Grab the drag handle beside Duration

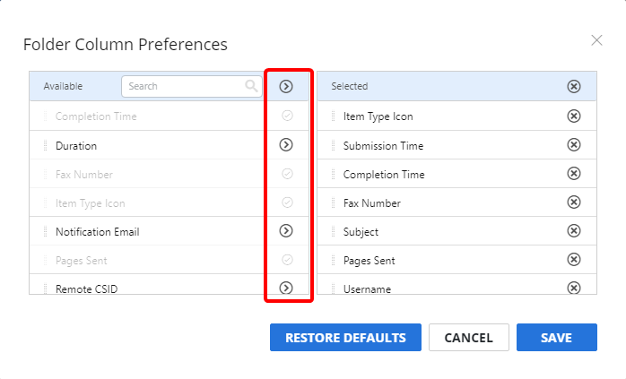point(45,145)
